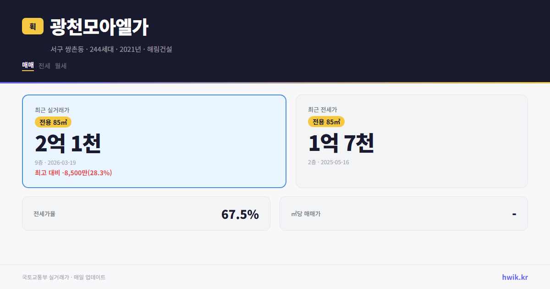Click the red 최고 대비 -8,500만(28.3%) text
This screenshot has height=289, width=550.
point(73,173)
